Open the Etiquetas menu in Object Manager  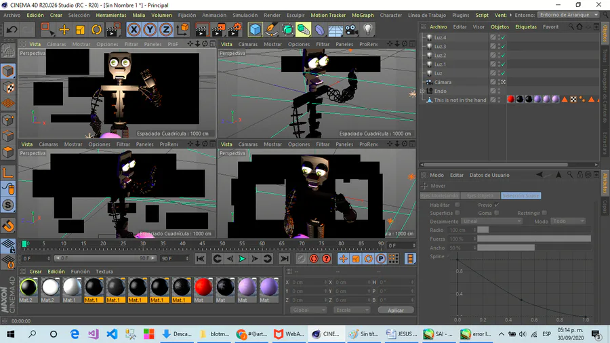point(525,27)
